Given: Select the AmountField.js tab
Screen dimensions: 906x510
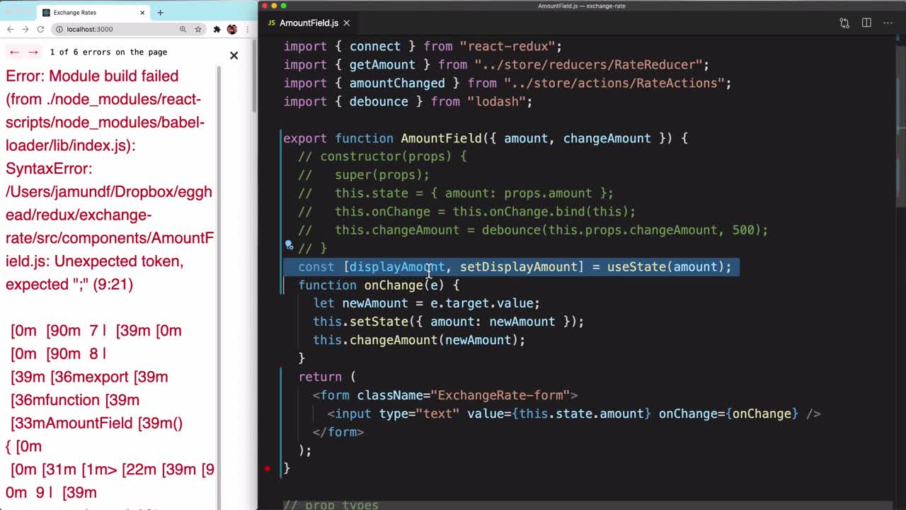Looking at the screenshot, I should (309, 23).
